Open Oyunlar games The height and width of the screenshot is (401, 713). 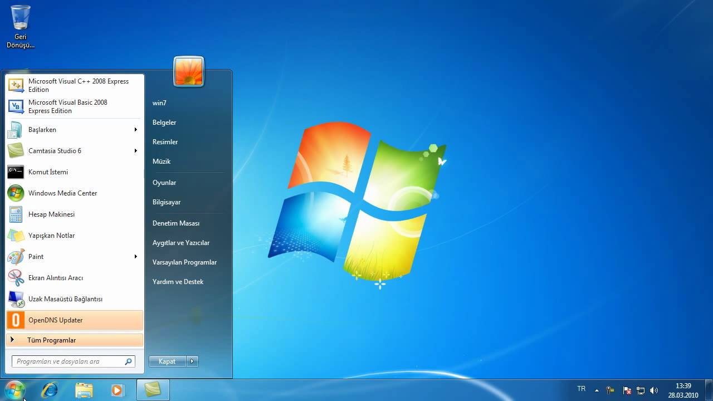(x=164, y=183)
